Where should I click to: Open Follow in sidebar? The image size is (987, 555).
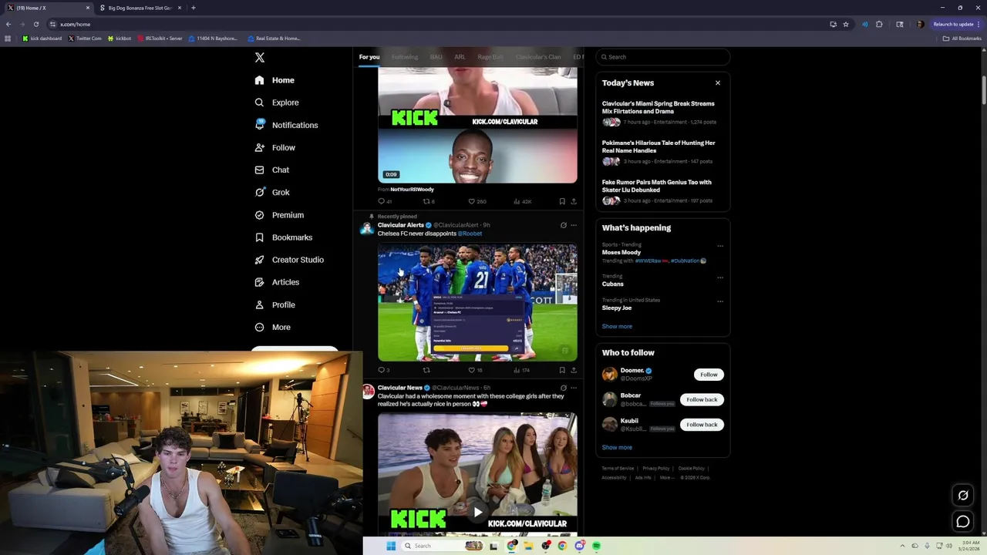click(275, 147)
